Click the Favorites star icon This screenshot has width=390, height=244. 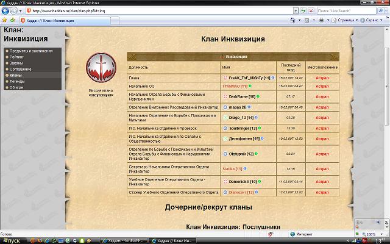pyautogui.click(x=5, y=20)
